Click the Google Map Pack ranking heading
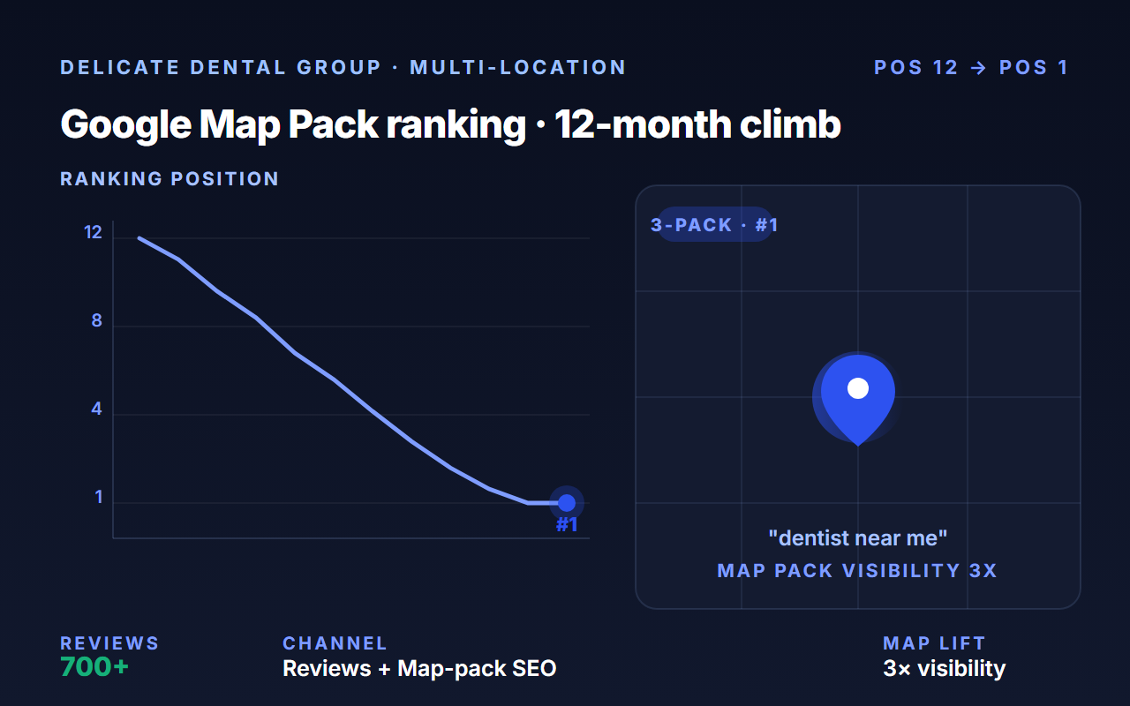 (450, 125)
